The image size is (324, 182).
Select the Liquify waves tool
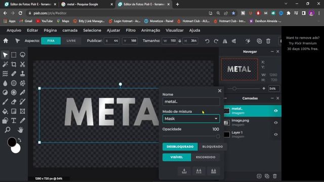pyautogui.click(x=5, y=74)
